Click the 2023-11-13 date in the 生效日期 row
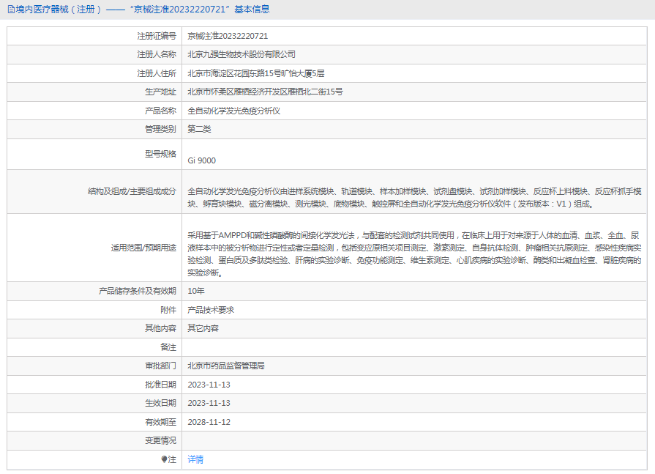 pyautogui.click(x=209, y=403)
